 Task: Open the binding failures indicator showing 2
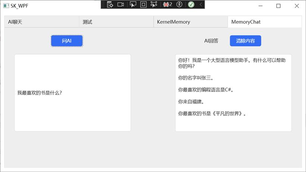[x=168, y=4]
